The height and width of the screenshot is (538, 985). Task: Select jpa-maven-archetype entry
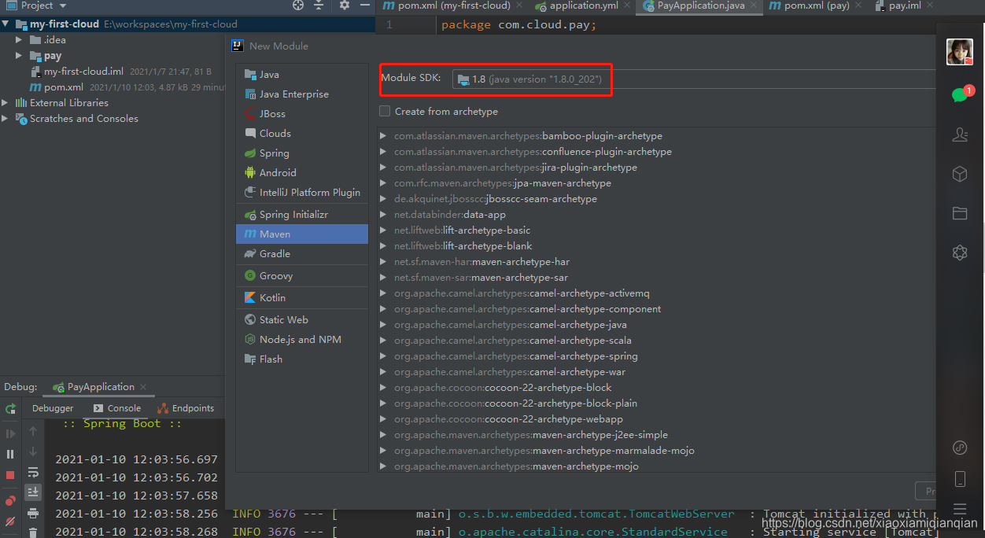(x=502, y=183)
